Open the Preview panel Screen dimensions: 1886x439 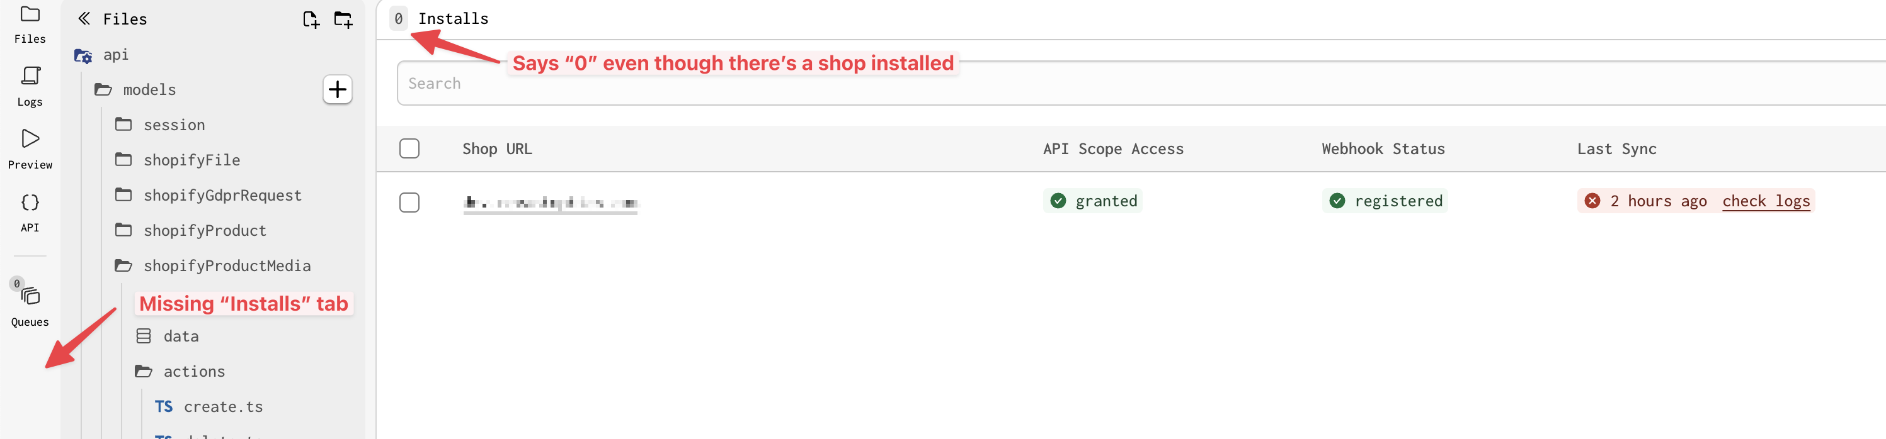(30, 148)
